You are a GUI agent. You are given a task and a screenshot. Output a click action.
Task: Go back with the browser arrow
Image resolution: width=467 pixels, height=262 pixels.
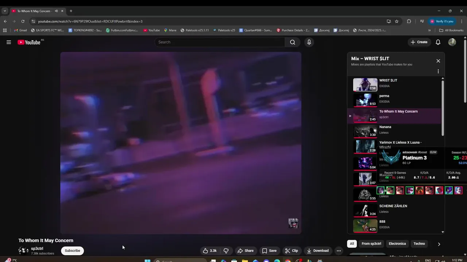point(5,21)
